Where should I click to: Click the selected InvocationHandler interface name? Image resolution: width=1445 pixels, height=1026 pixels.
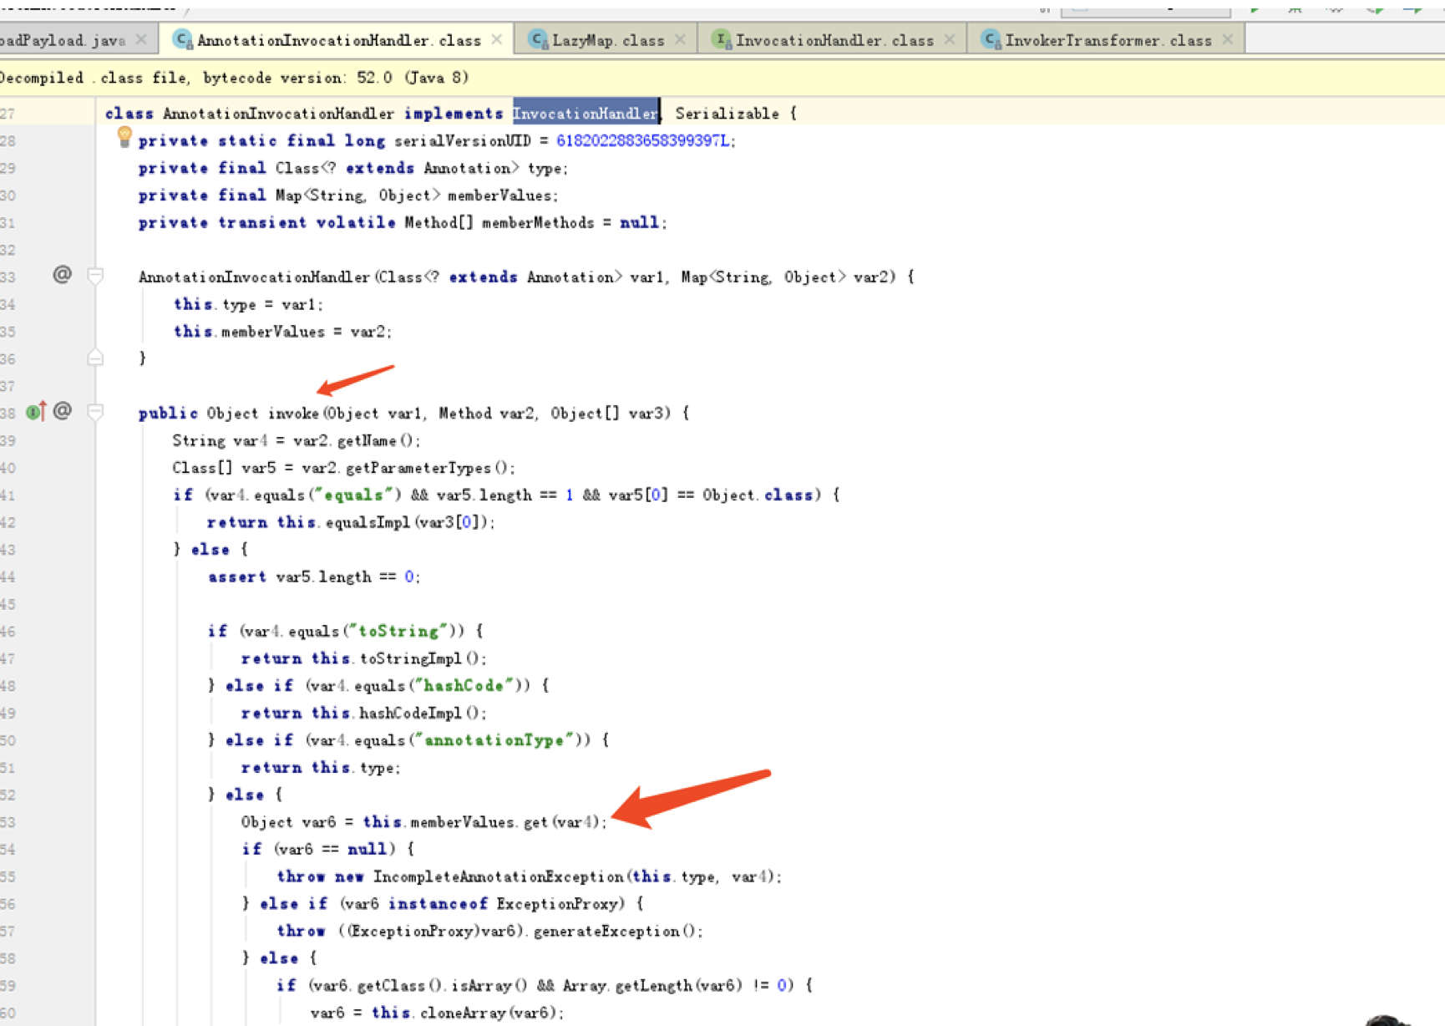point(586,114)
